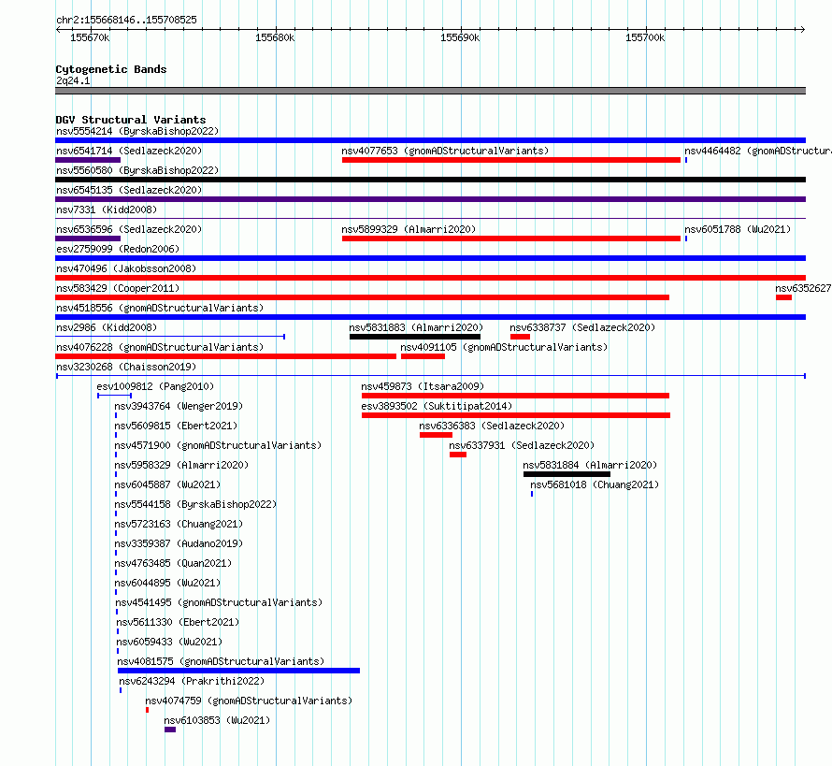
Task: Open the nsv7331 (Kidd2008) variant
Action: [x=107, y=210]
